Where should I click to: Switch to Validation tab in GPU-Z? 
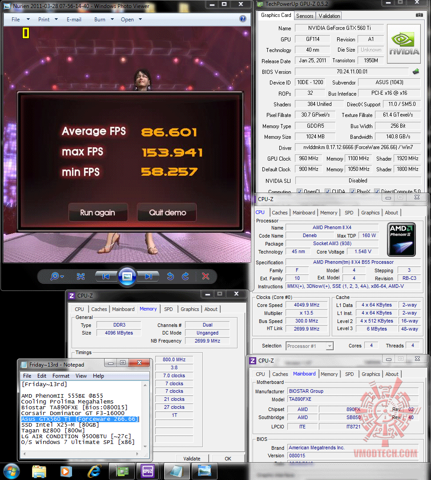pyautogui.click(x=329, y=16)
